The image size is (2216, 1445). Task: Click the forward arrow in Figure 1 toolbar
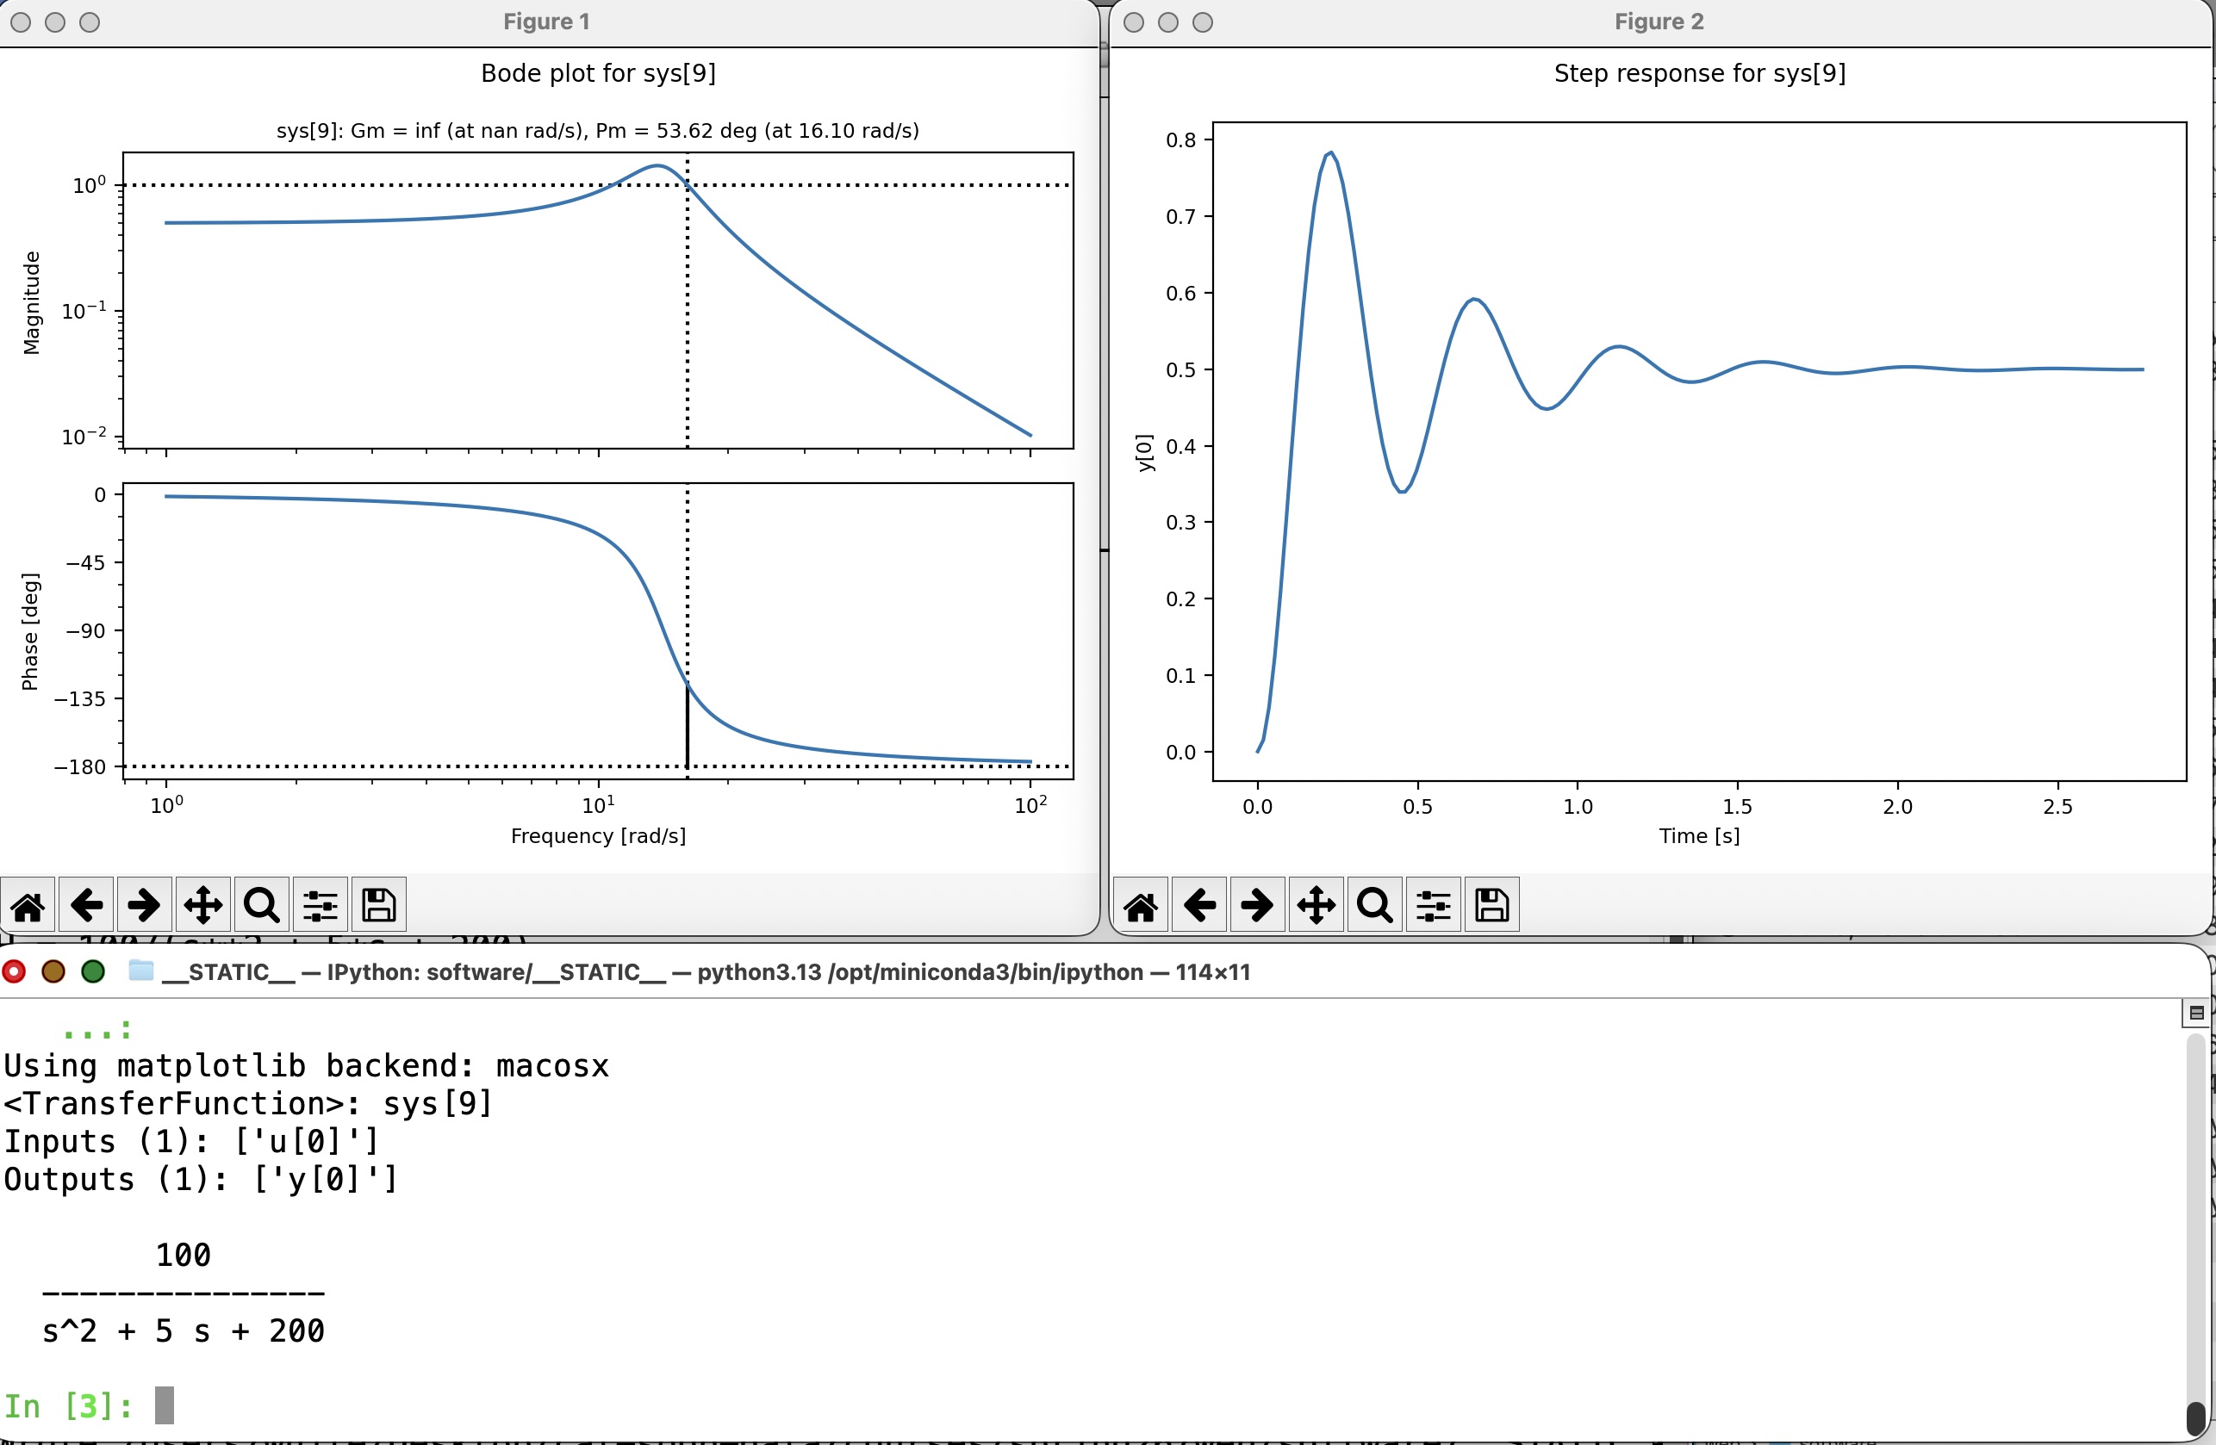(x=145, y=904)
